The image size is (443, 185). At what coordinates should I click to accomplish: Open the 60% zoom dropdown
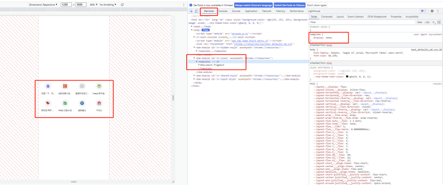tap(94, 5)
